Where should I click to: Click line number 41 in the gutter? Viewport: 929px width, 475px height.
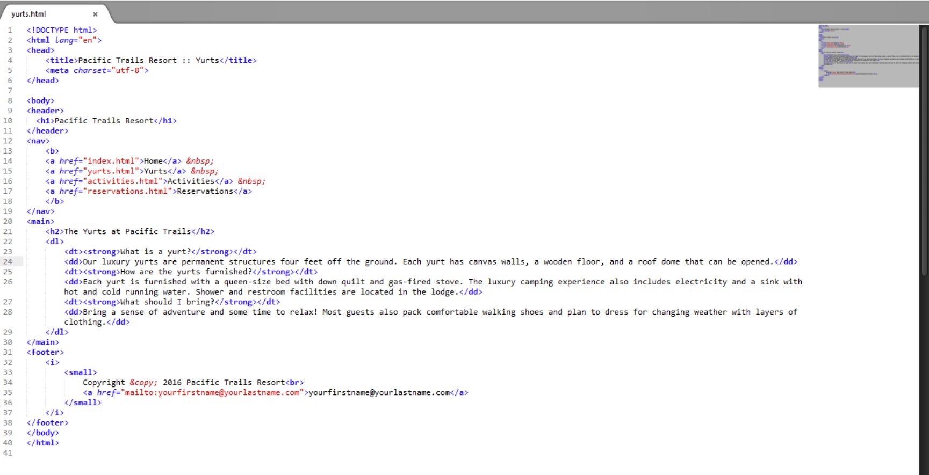click(8, 453)
